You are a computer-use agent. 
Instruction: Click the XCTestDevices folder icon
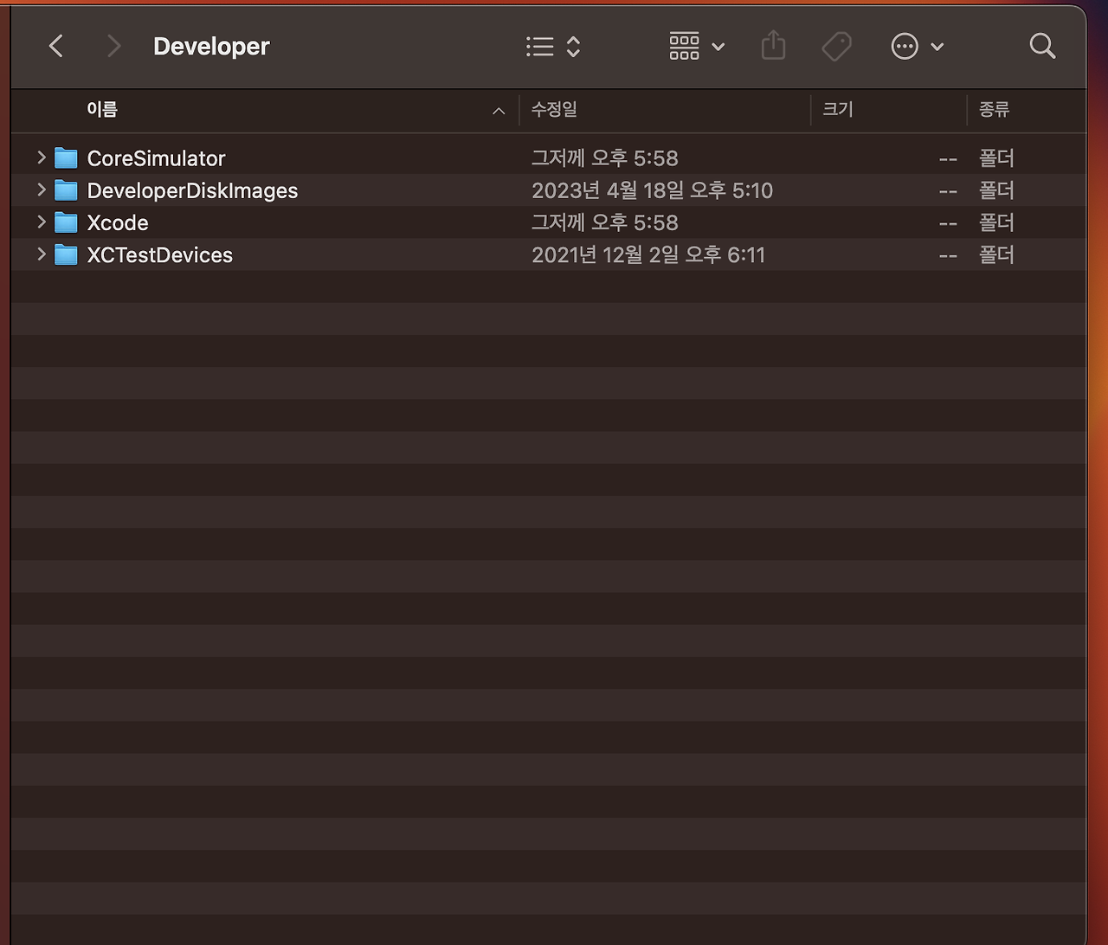66,254
